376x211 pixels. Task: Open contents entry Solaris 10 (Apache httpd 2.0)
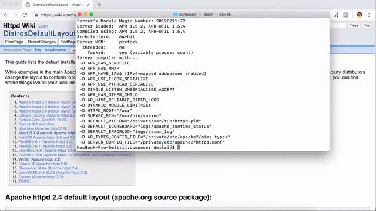tap(43, 164)
